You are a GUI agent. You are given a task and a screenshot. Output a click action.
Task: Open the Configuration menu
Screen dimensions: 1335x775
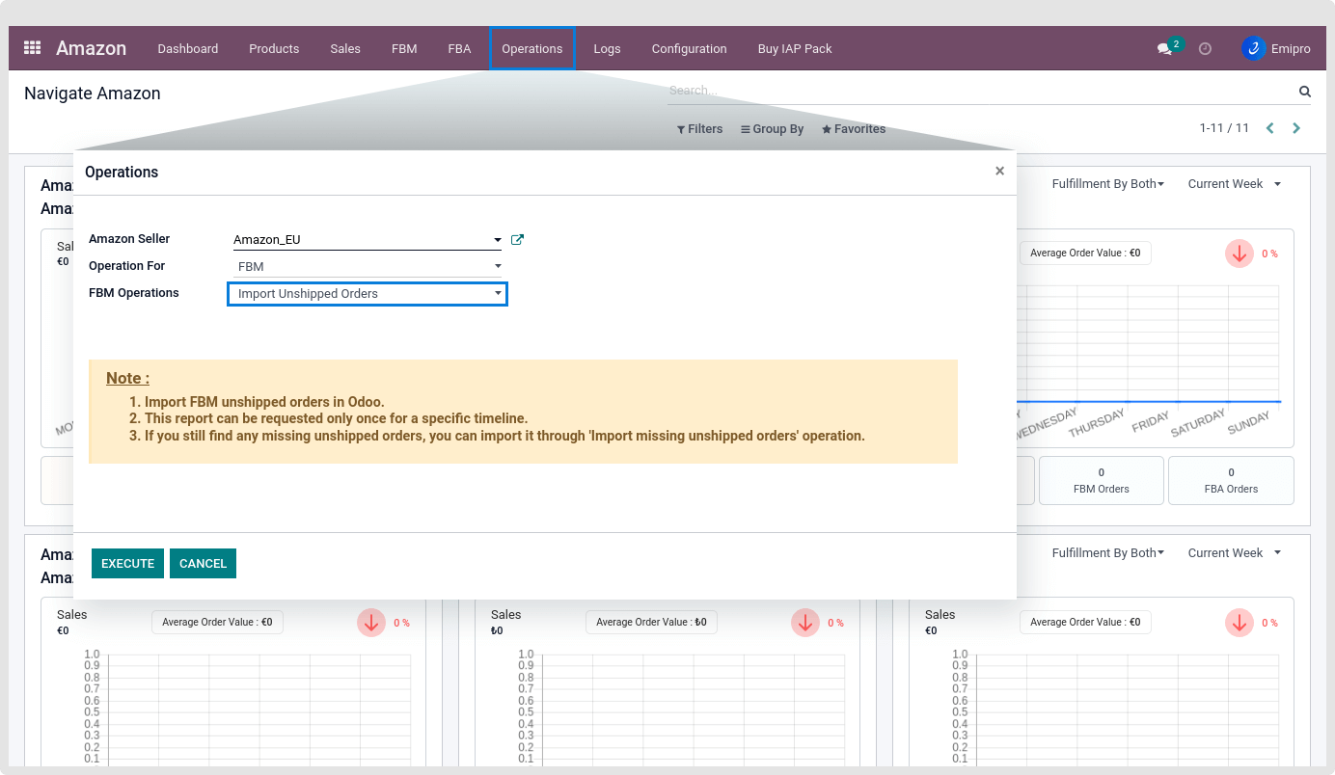pos(689,48)
